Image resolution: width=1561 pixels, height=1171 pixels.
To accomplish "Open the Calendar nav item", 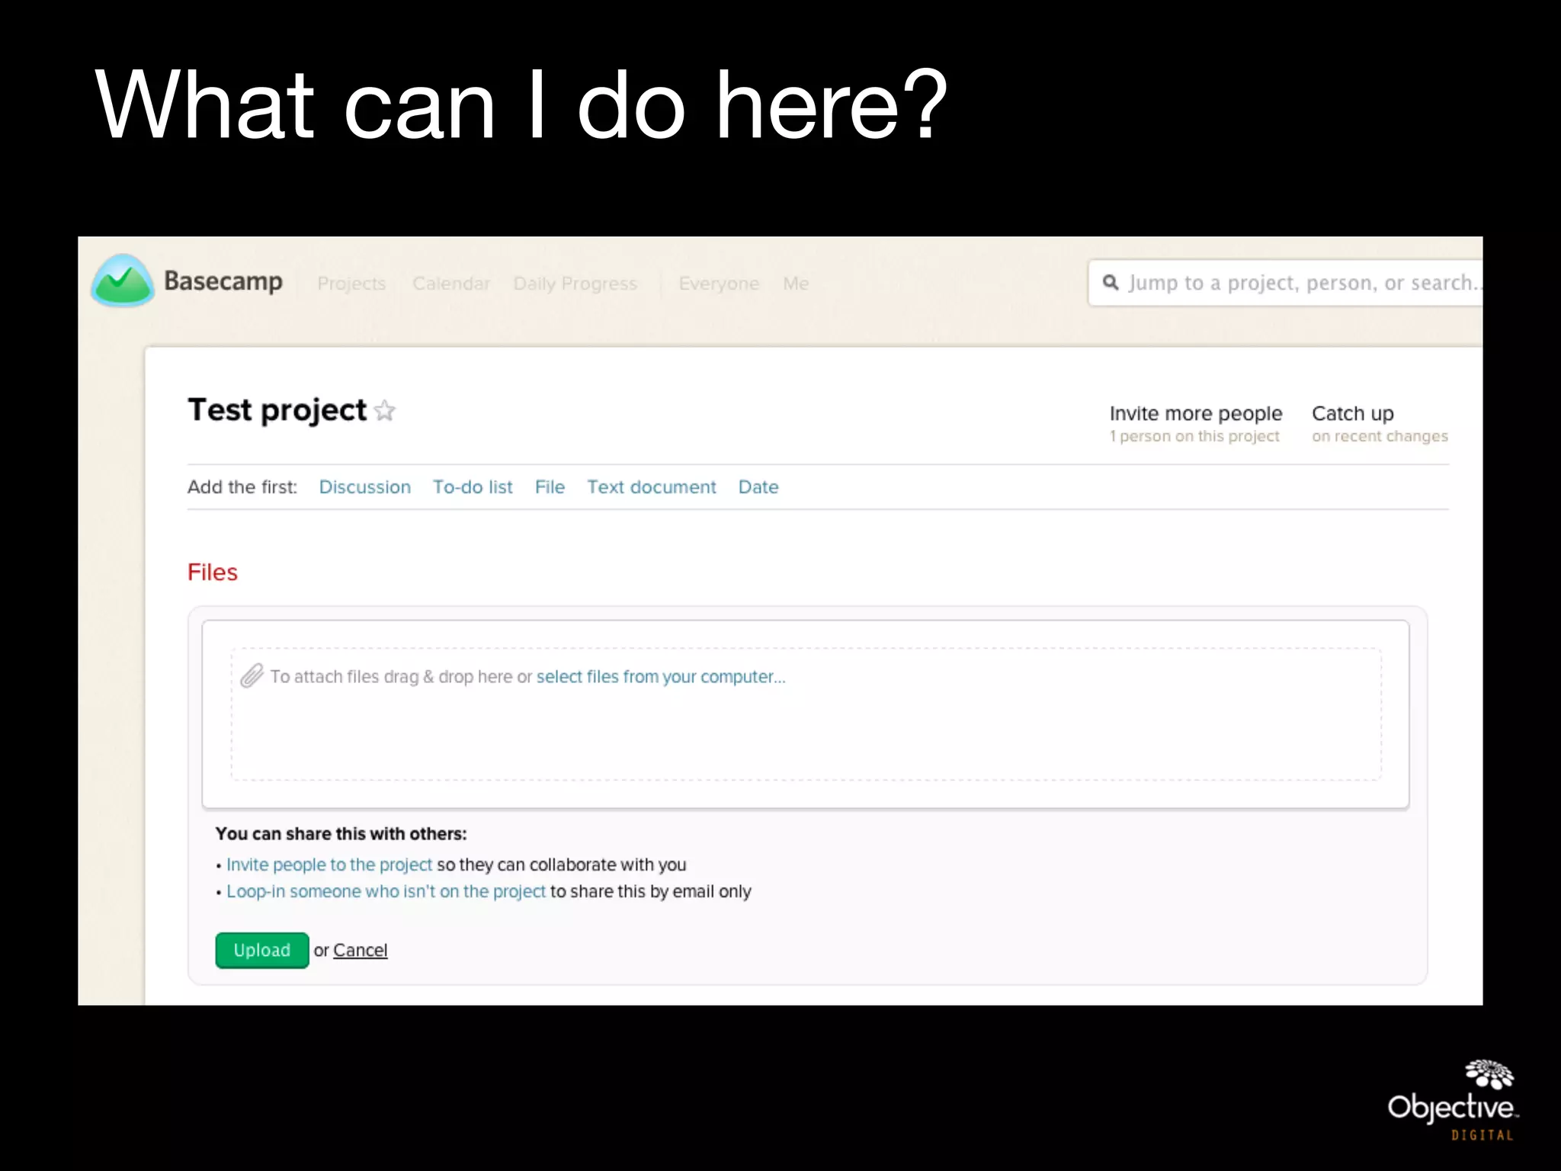I will coord(451,284).
